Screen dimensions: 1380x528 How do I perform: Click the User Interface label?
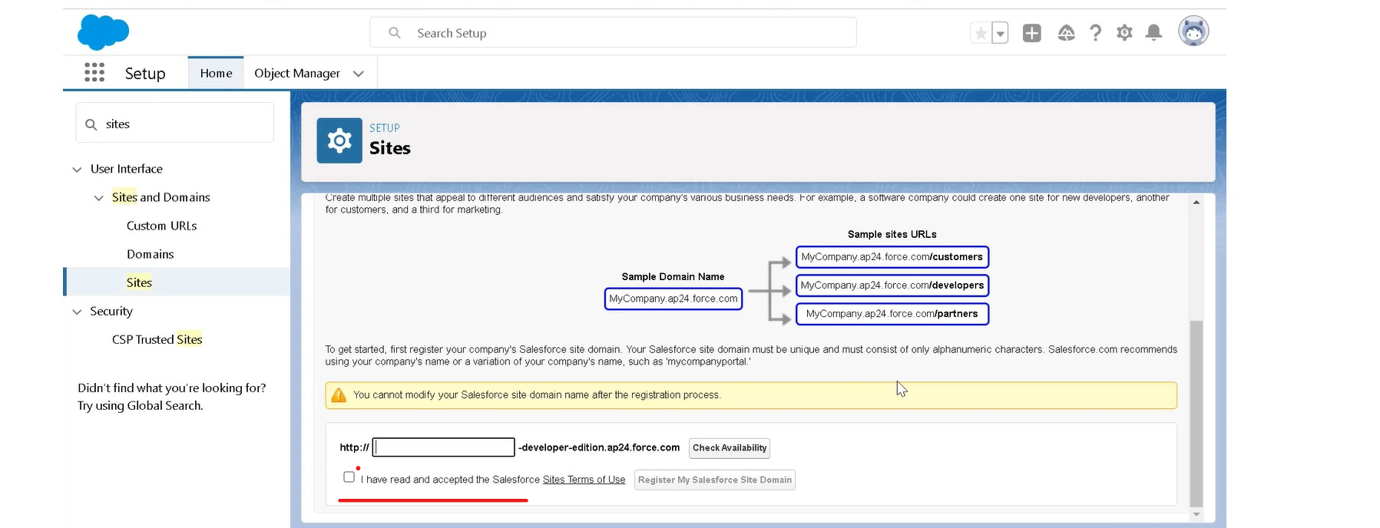(x=127, y=169)
